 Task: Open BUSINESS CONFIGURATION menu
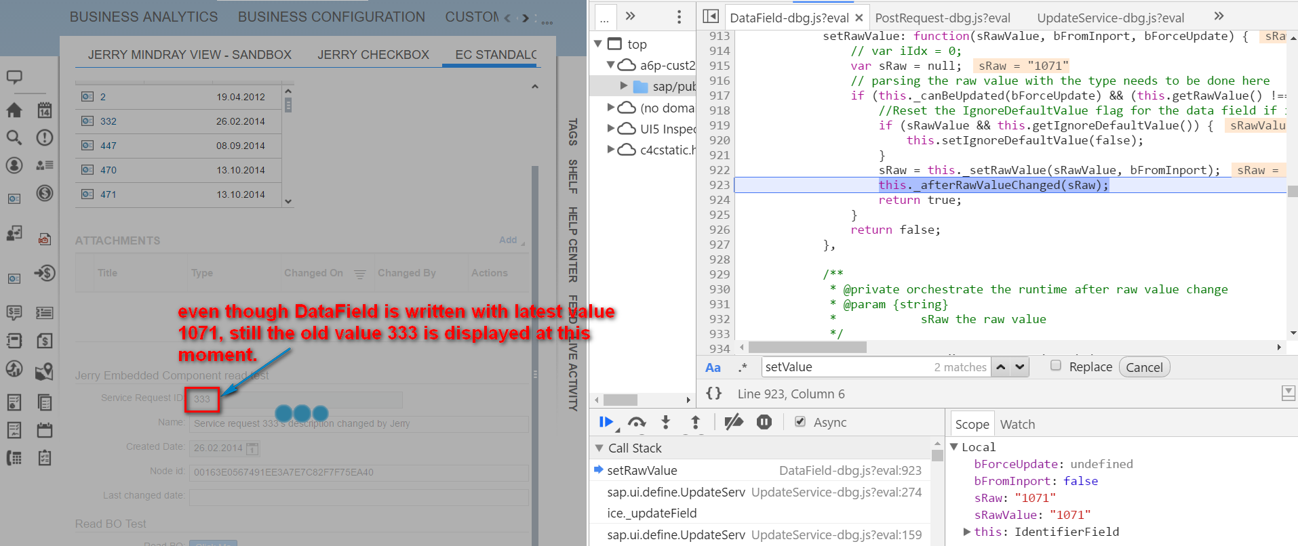point(332,17)
